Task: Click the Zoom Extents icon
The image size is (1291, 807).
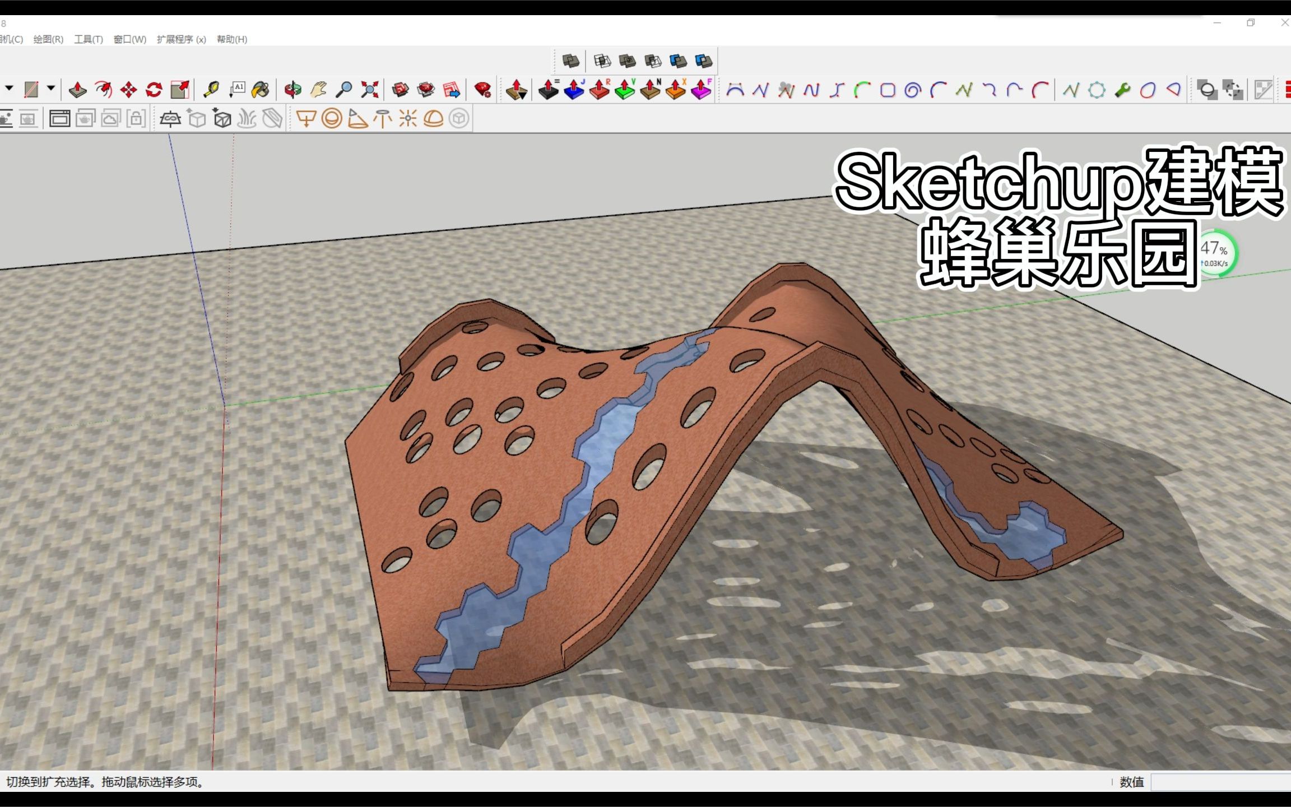Action: pos(369,90)
